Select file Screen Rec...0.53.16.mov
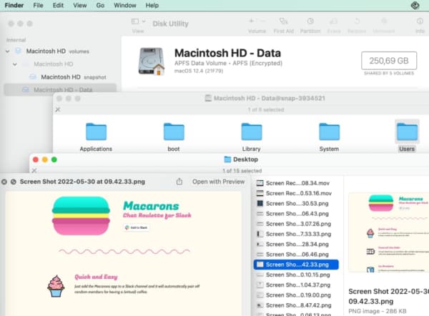 tap(296, 193)
